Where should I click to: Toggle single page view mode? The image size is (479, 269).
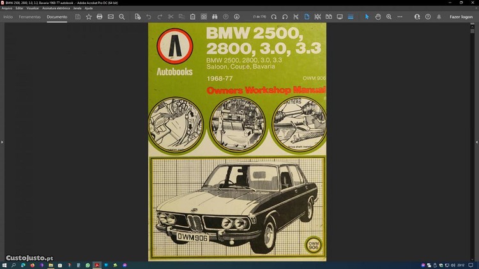(307, 17)
